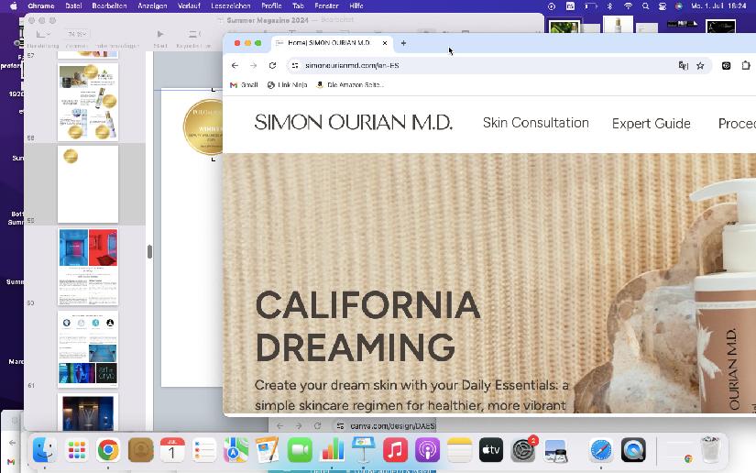The width and height of the screenshot is (756, 473).
Task: Open the Chrome app menu
Action: [41, 5]
